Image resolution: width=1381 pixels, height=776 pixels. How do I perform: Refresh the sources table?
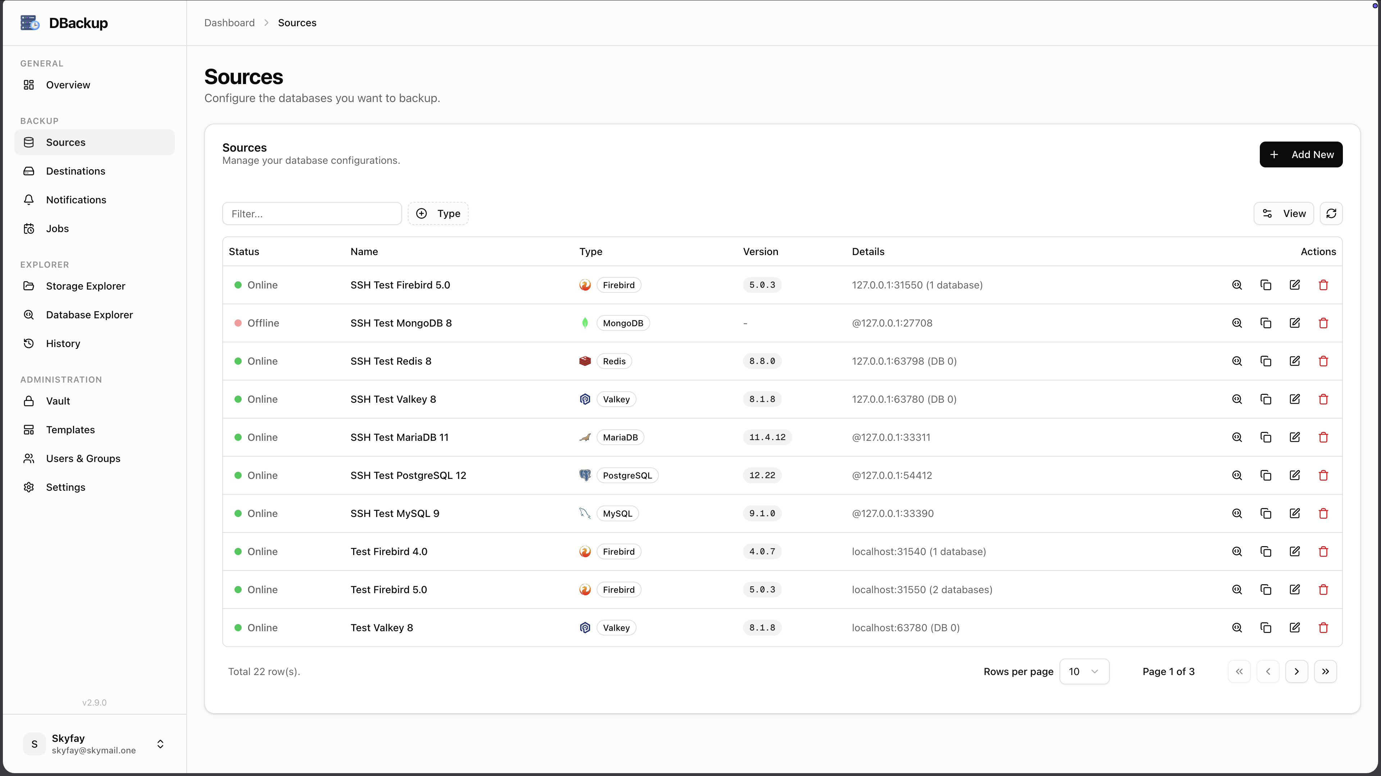pos(1331,213)
